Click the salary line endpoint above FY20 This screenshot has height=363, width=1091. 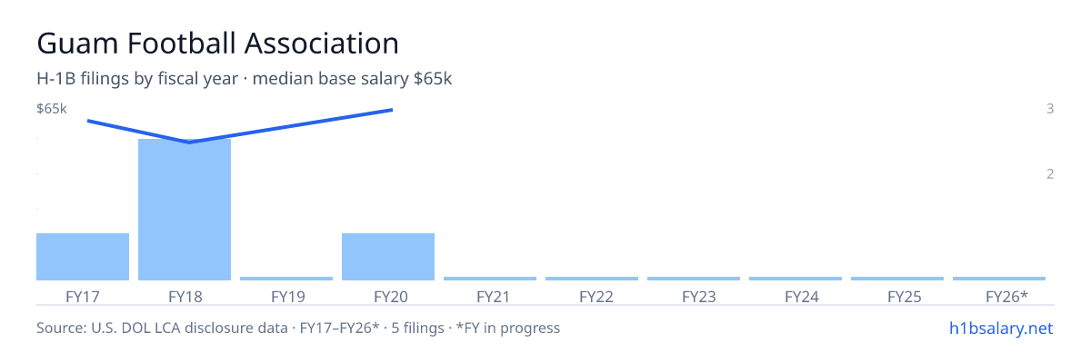pyautogui.click(x=392, y=110)
